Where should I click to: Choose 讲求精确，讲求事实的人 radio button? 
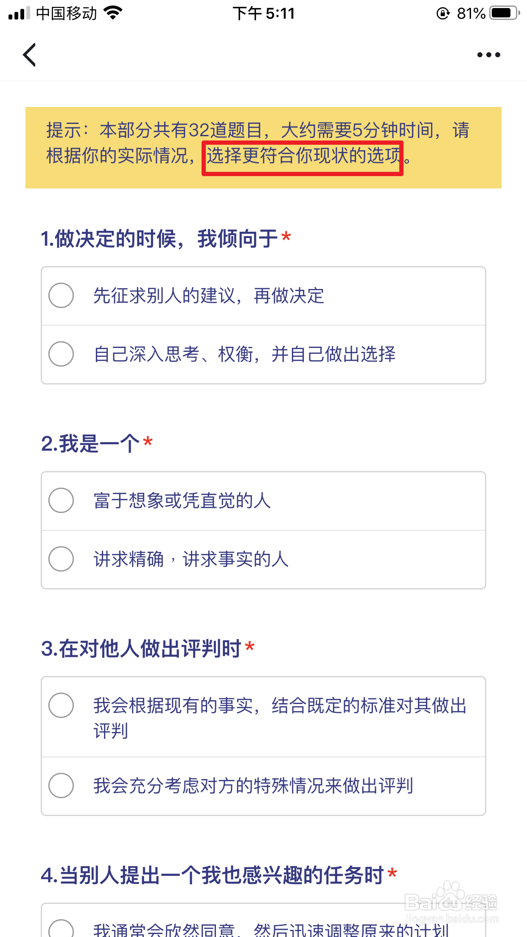point(61,559)
